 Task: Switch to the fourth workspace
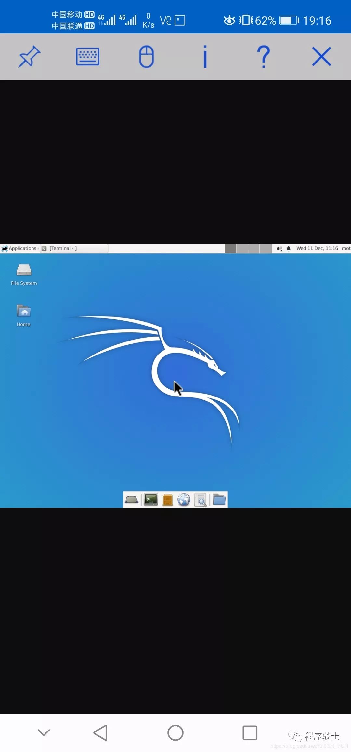tap(266, 249)
